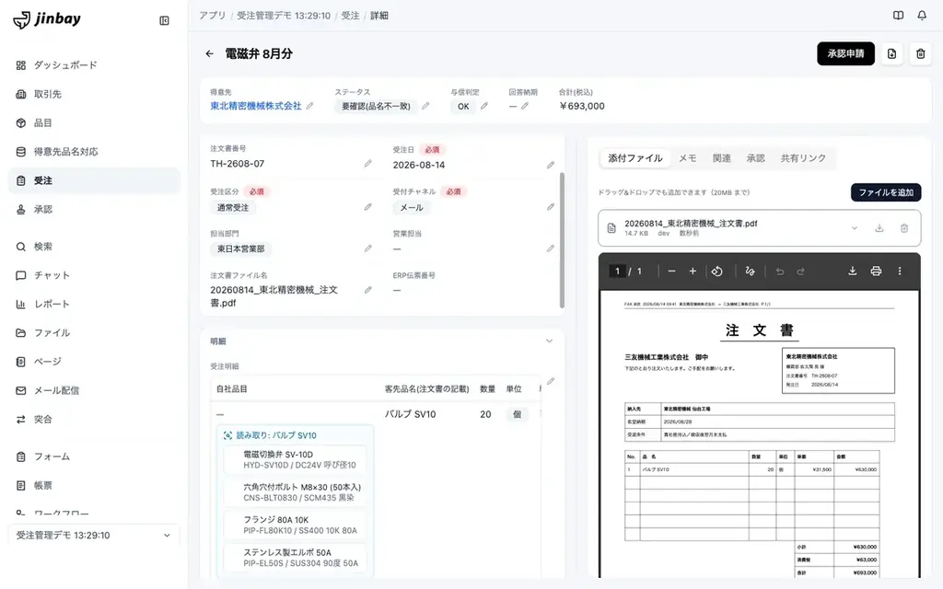
Task: Switch to the 関連 tab
Action: coord(721,158)
